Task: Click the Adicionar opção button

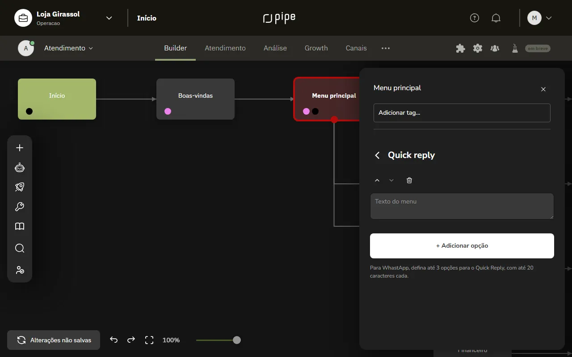Action: 462,246
